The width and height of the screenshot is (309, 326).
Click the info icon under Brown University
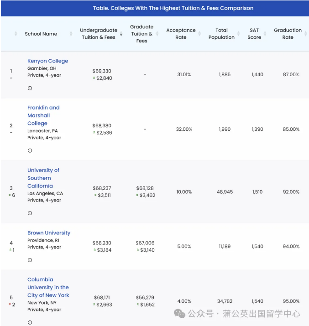(30, 260)
